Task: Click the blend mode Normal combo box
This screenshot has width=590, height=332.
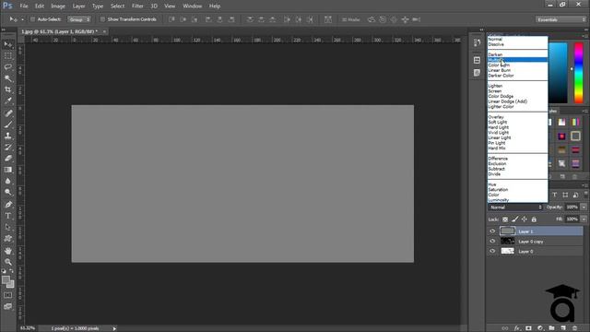Action: point(515,207)
